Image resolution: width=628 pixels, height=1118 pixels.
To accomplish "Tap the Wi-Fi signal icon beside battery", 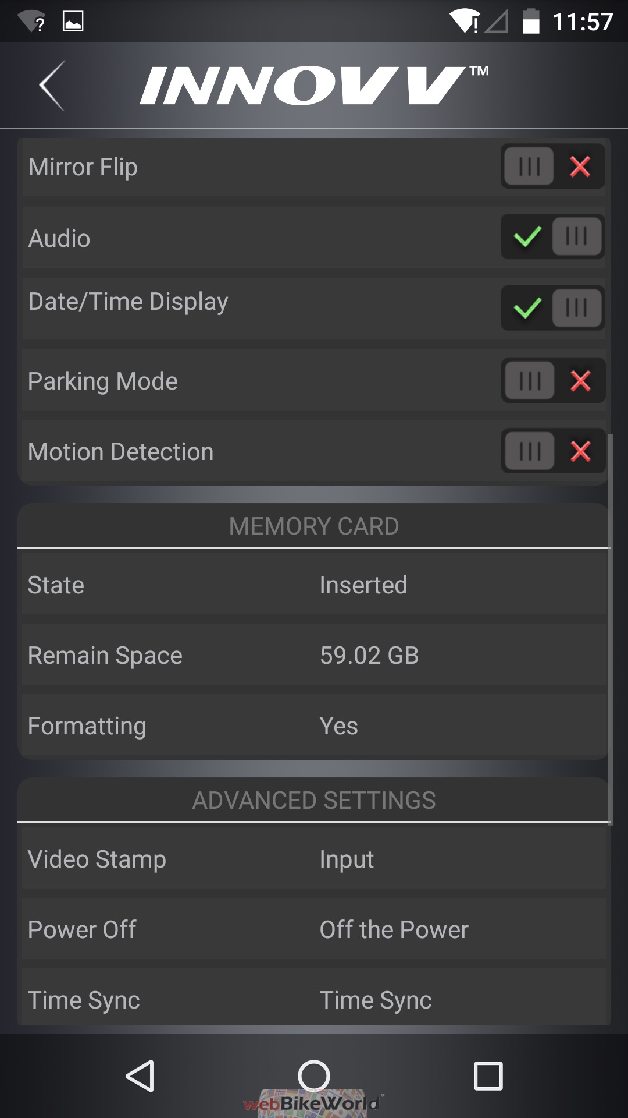I will click(465, 22).
